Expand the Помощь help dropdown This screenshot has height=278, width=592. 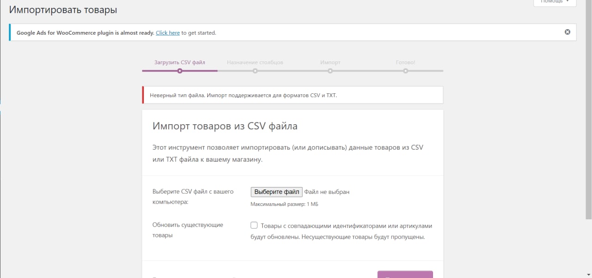coord(555,2)
